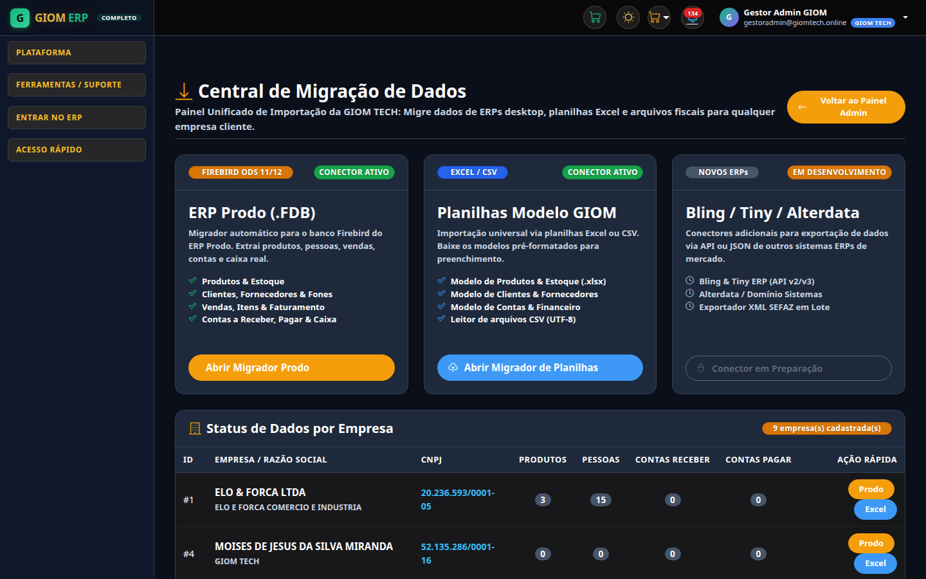Click pessoas count 15 for ELO & FORCA

601,500
